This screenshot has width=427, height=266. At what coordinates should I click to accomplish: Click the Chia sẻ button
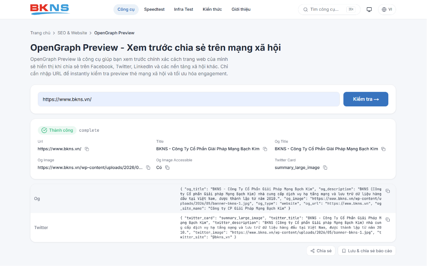click(x=321, y=251)
